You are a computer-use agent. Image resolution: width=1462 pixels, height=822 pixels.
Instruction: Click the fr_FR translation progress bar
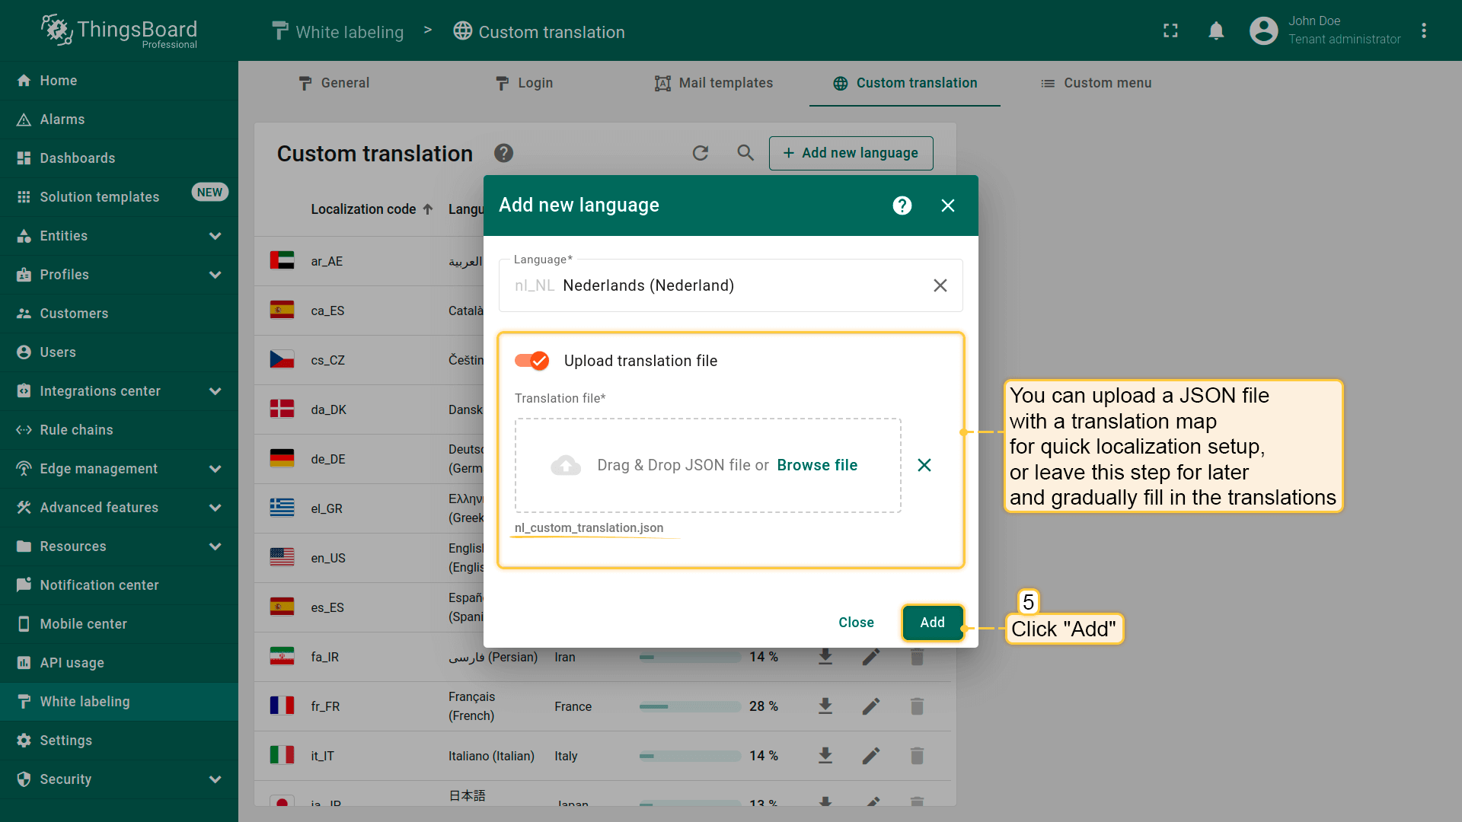click(x=689, y=706)
